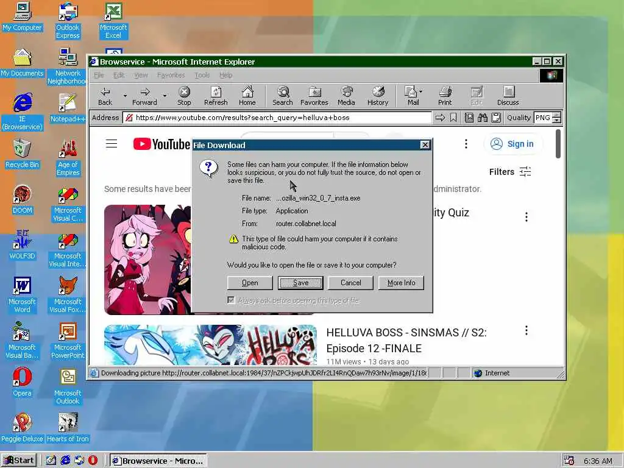Open the Favorites menu in menu bar
Viewport: 624px width, 468px height.
pos(171,75)
